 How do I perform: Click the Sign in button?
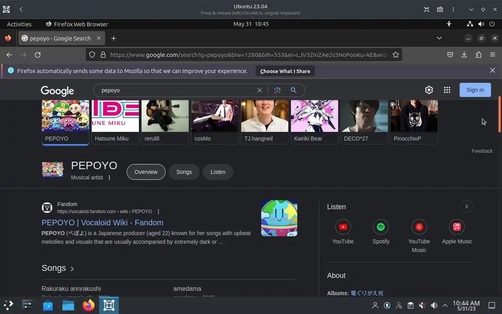click(x=475, y=90)
